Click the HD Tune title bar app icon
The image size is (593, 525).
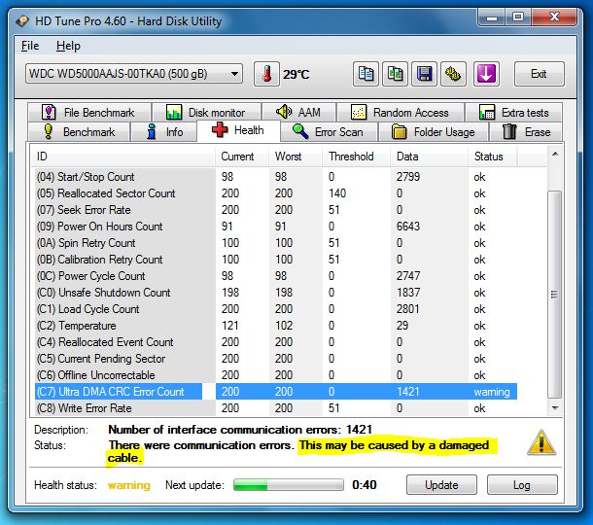tap(22, 20)
